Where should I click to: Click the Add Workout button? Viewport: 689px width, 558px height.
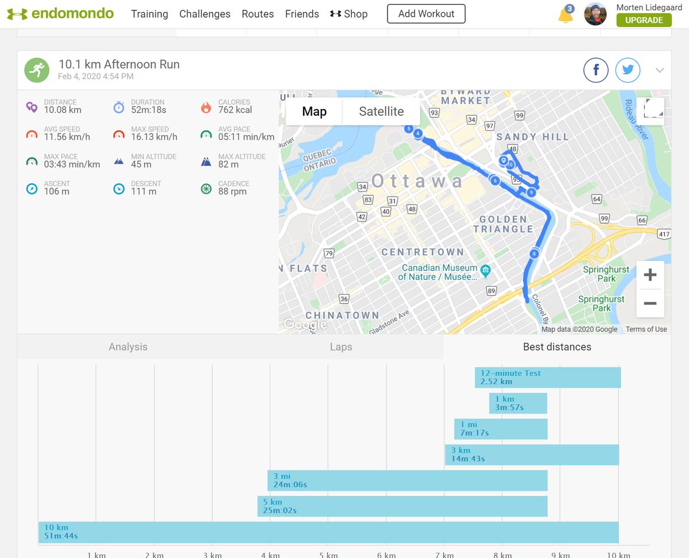426,14
